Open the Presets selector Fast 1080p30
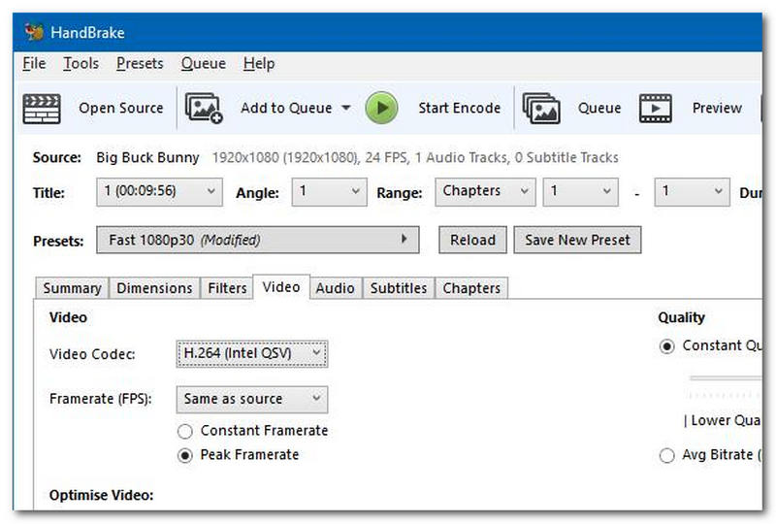The image size is (776, 524). coord(258,241)
